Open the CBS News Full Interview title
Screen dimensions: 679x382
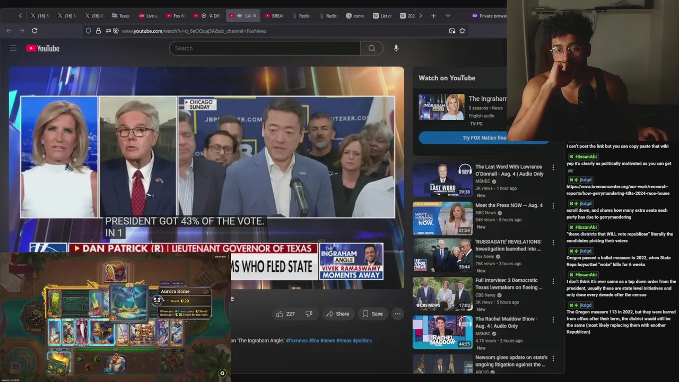[509, 284]
